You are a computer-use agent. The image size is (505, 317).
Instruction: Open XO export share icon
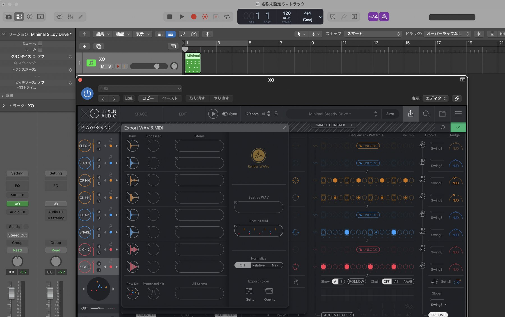point(410,114)
